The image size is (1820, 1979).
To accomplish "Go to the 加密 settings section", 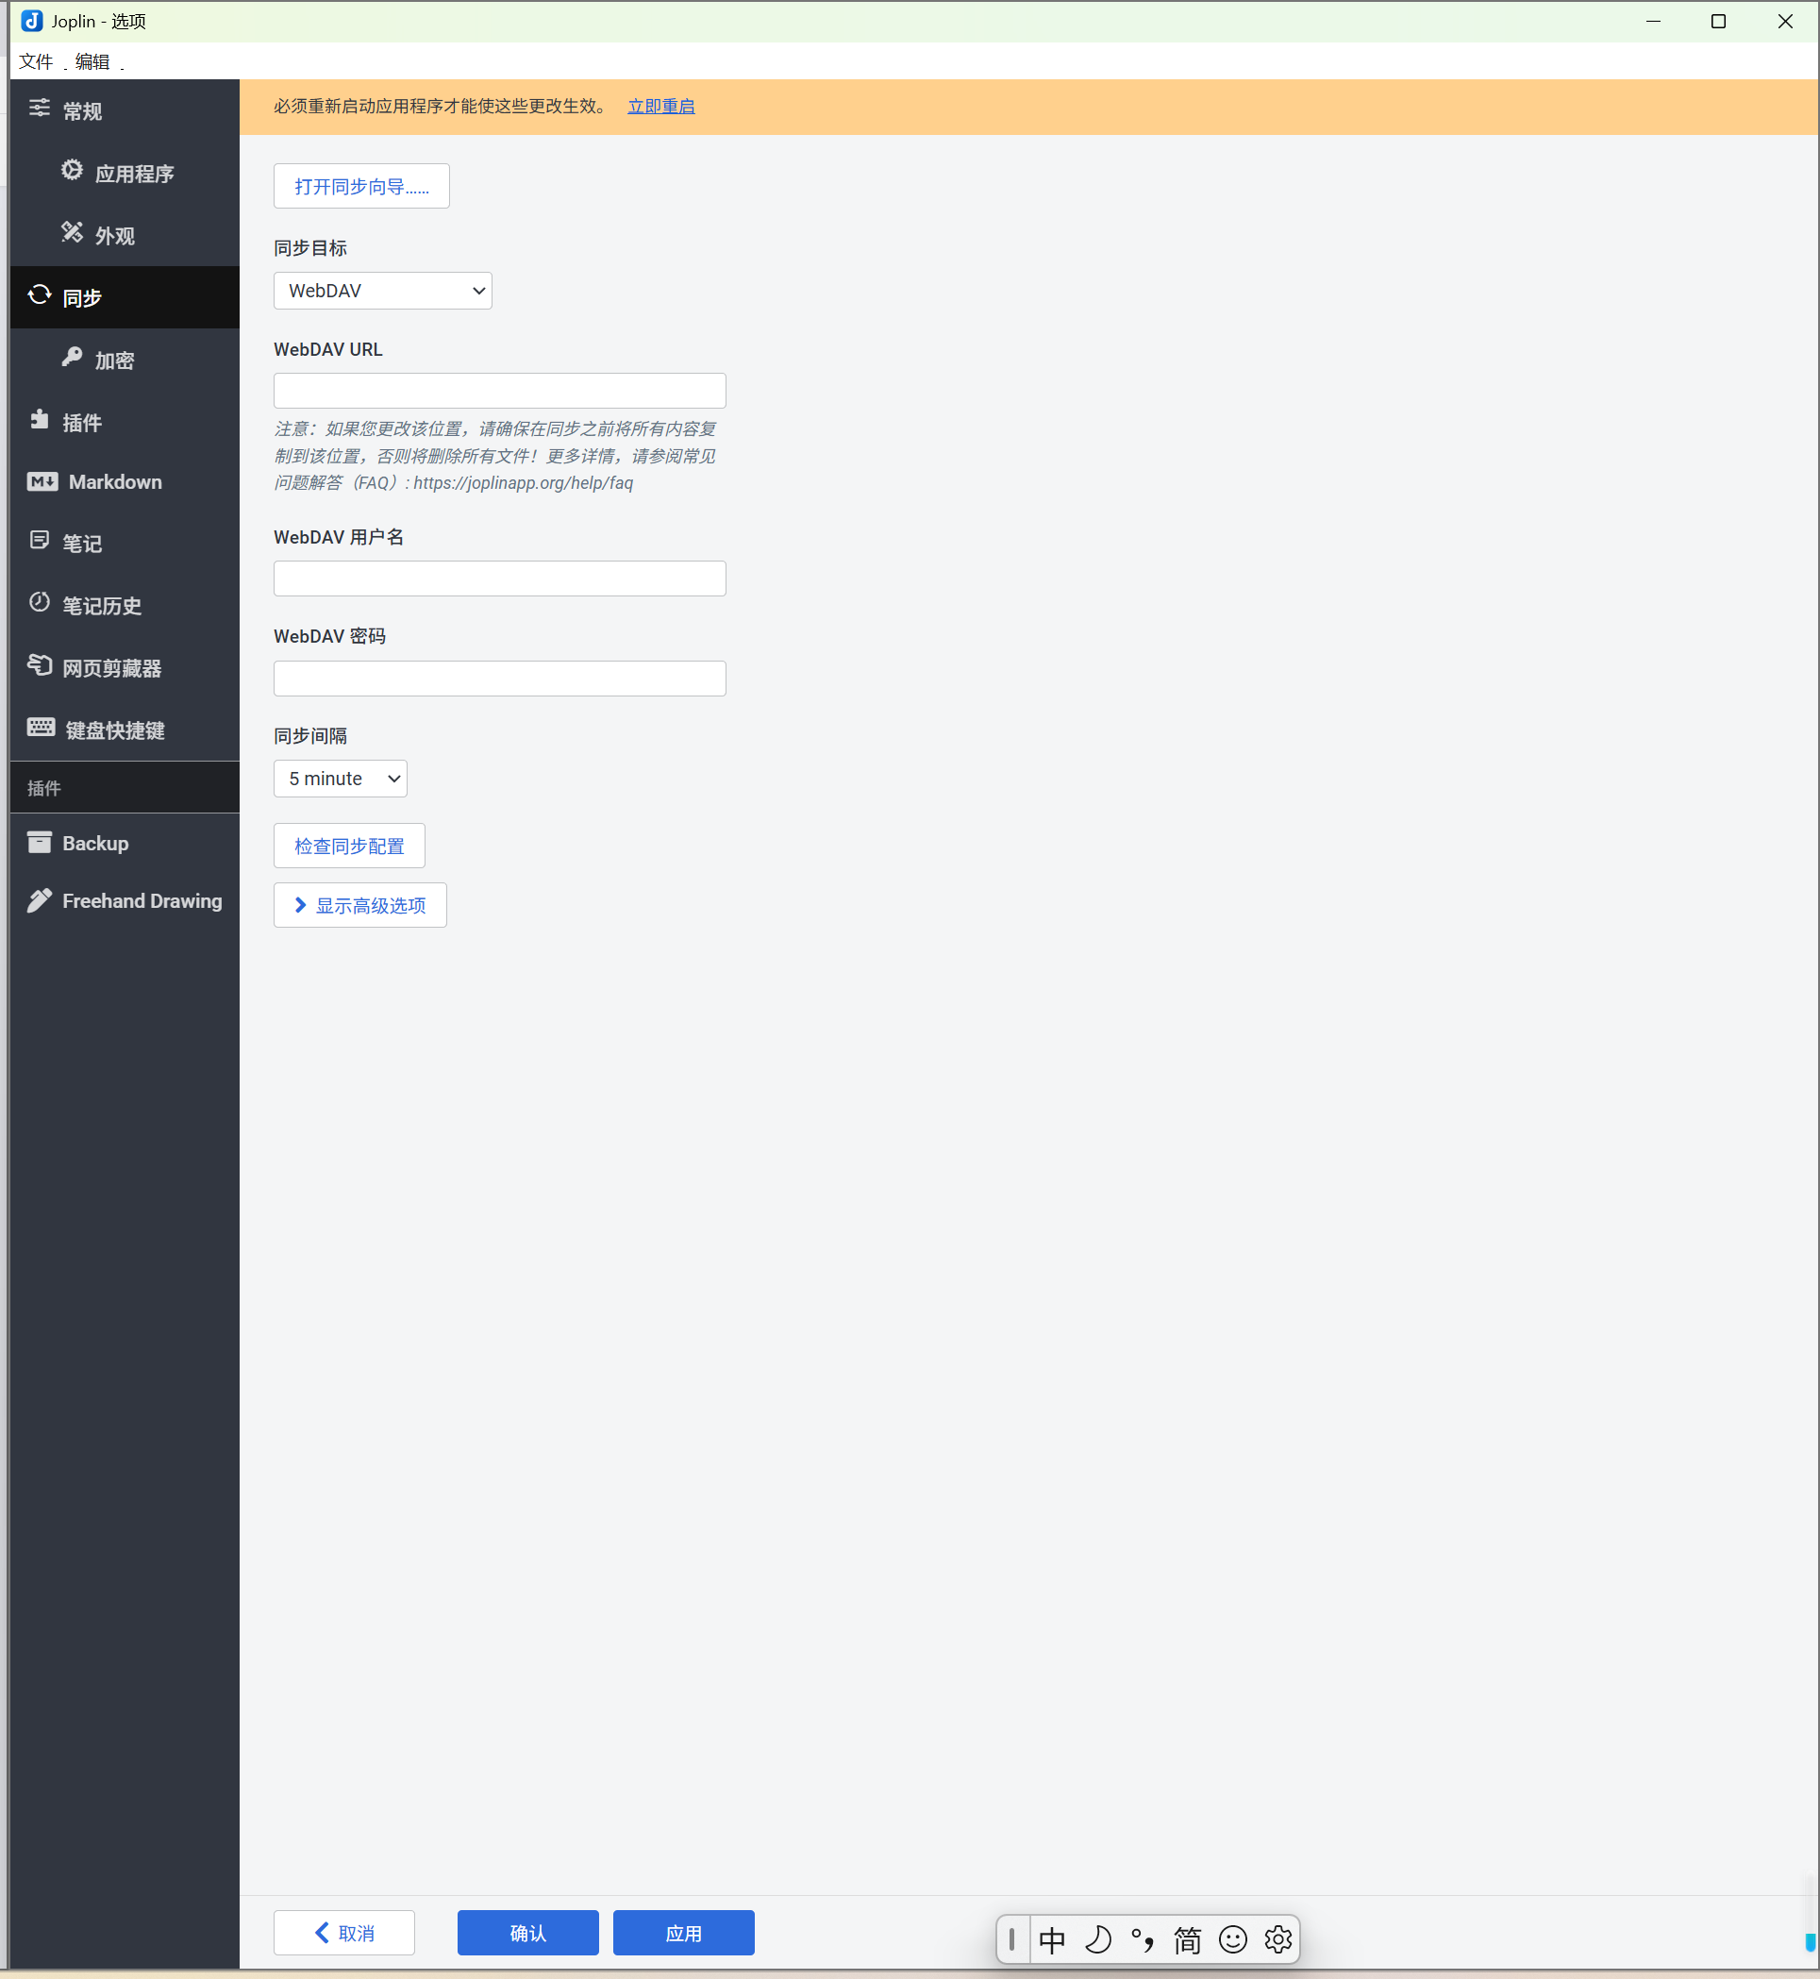I will coord(125,360).
